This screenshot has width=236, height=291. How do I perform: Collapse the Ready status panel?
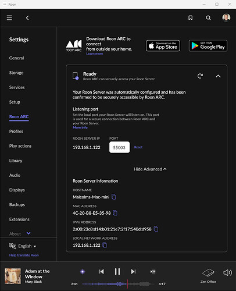218,76
